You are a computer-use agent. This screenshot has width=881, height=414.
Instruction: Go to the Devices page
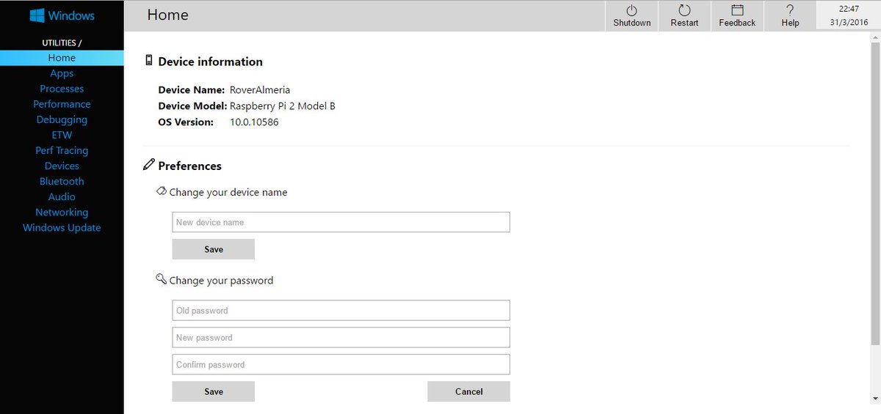point(62,166)
